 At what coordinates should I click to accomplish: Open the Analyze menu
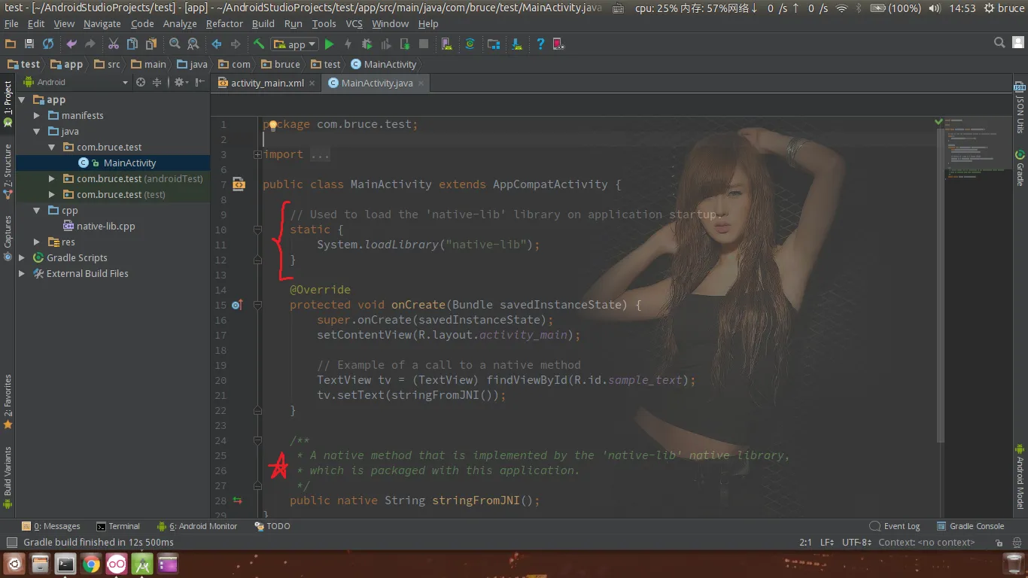click(x=180, y=23)
